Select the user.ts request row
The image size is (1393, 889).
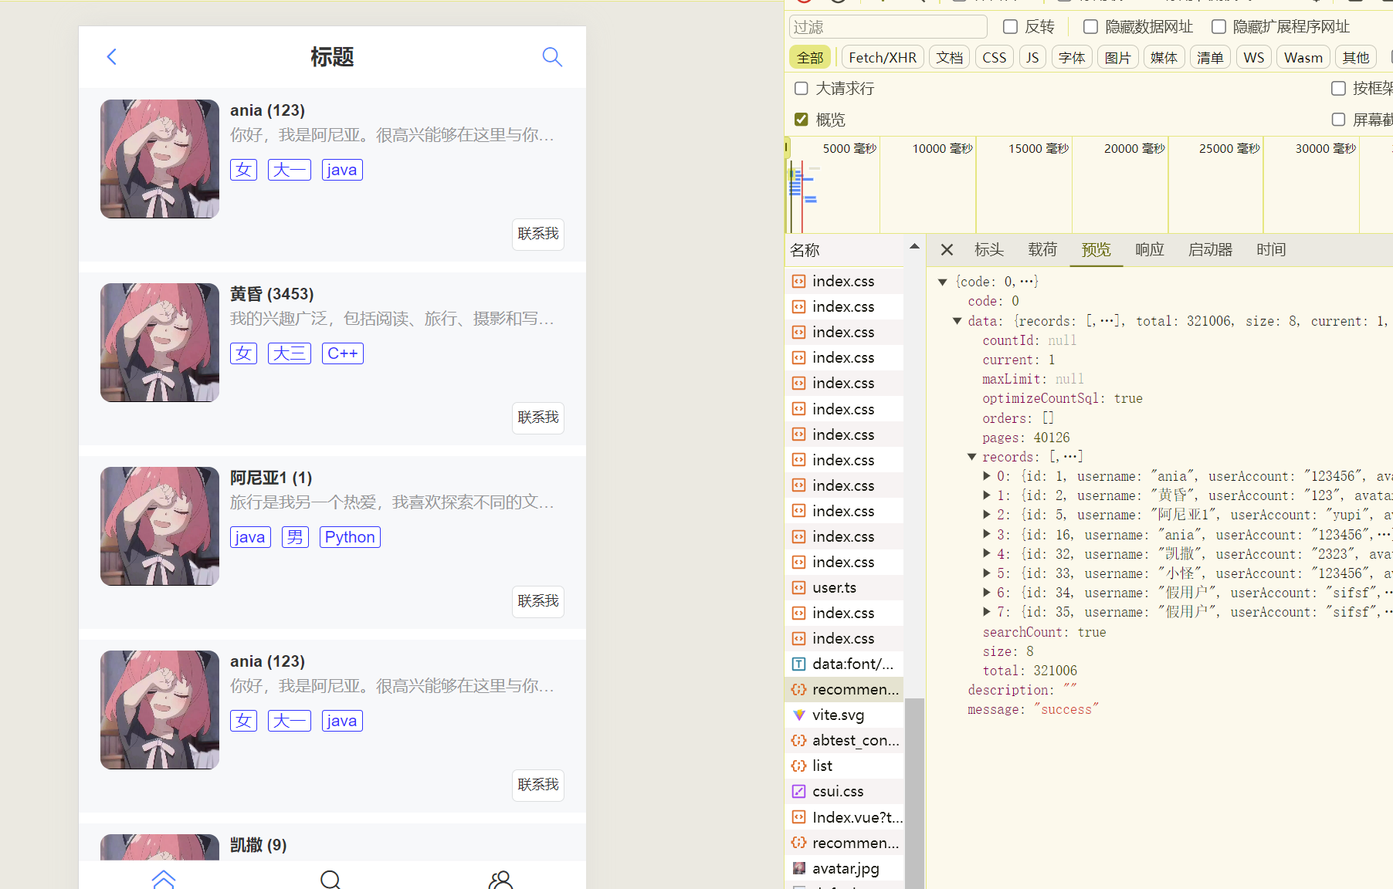[844, 587]
